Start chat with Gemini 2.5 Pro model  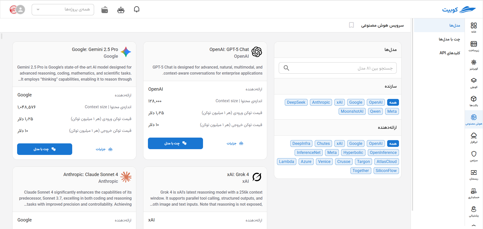click(45, 149)
